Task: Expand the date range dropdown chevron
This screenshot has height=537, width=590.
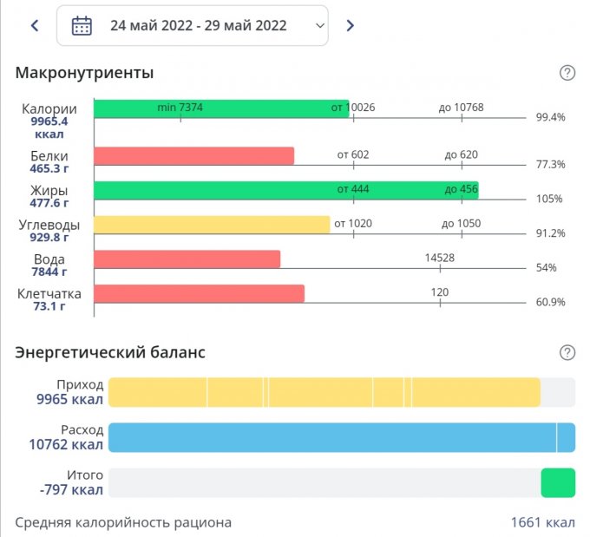Action: (x=319, y=26)
